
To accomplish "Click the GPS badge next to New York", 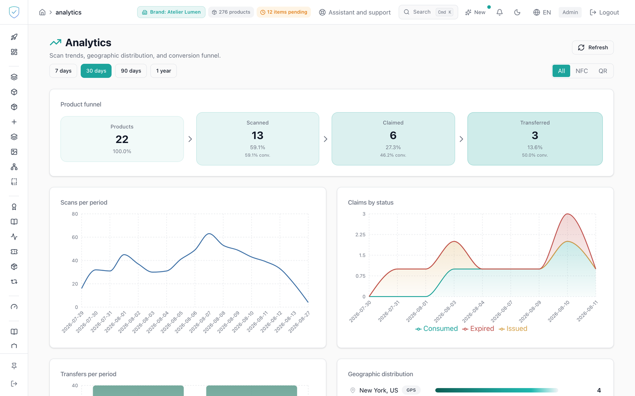I will [x=411, y=390].
